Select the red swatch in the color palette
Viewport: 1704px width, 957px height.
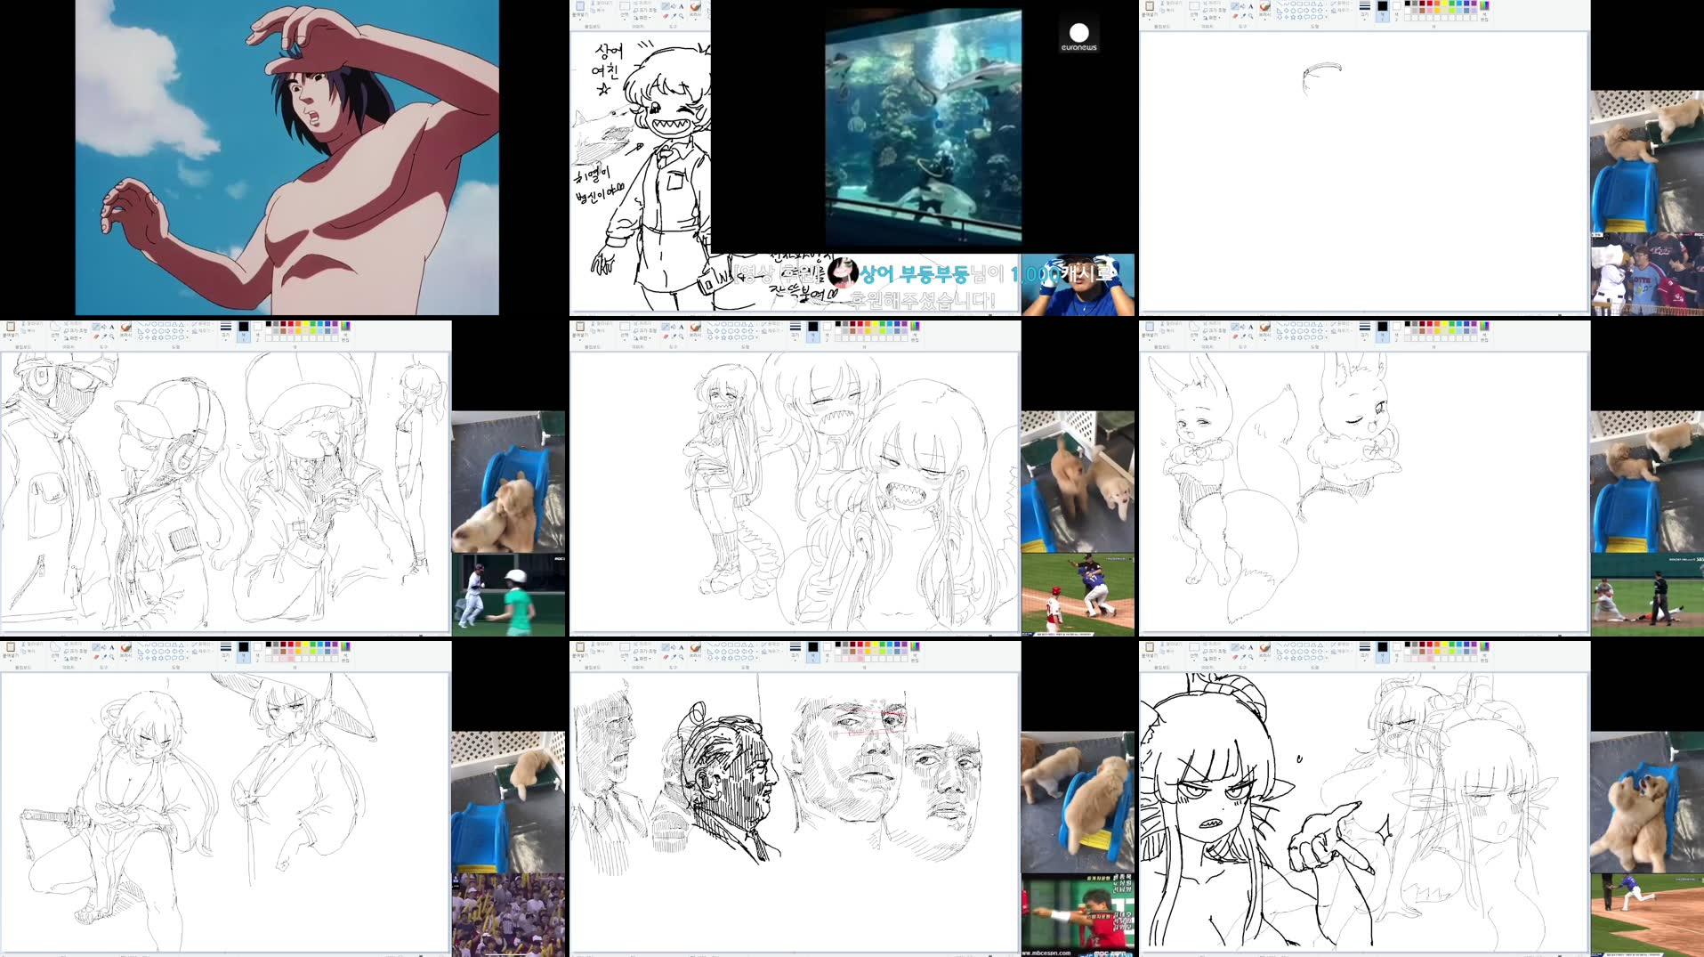point(1428,324)
